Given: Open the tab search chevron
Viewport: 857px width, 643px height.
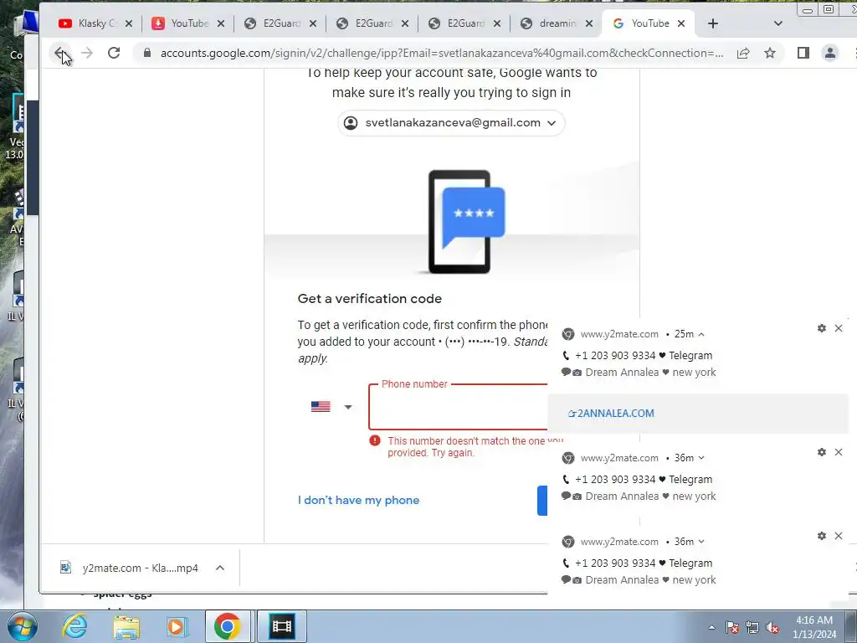Looking at the screenshot, I should click(778, 23).
